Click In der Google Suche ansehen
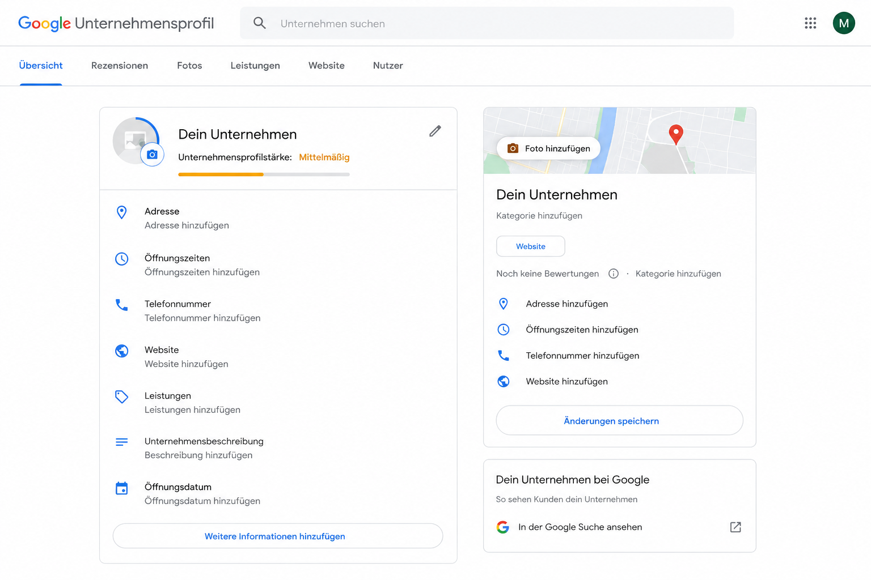Screen dimensions: 871x580 click(580, 527)
